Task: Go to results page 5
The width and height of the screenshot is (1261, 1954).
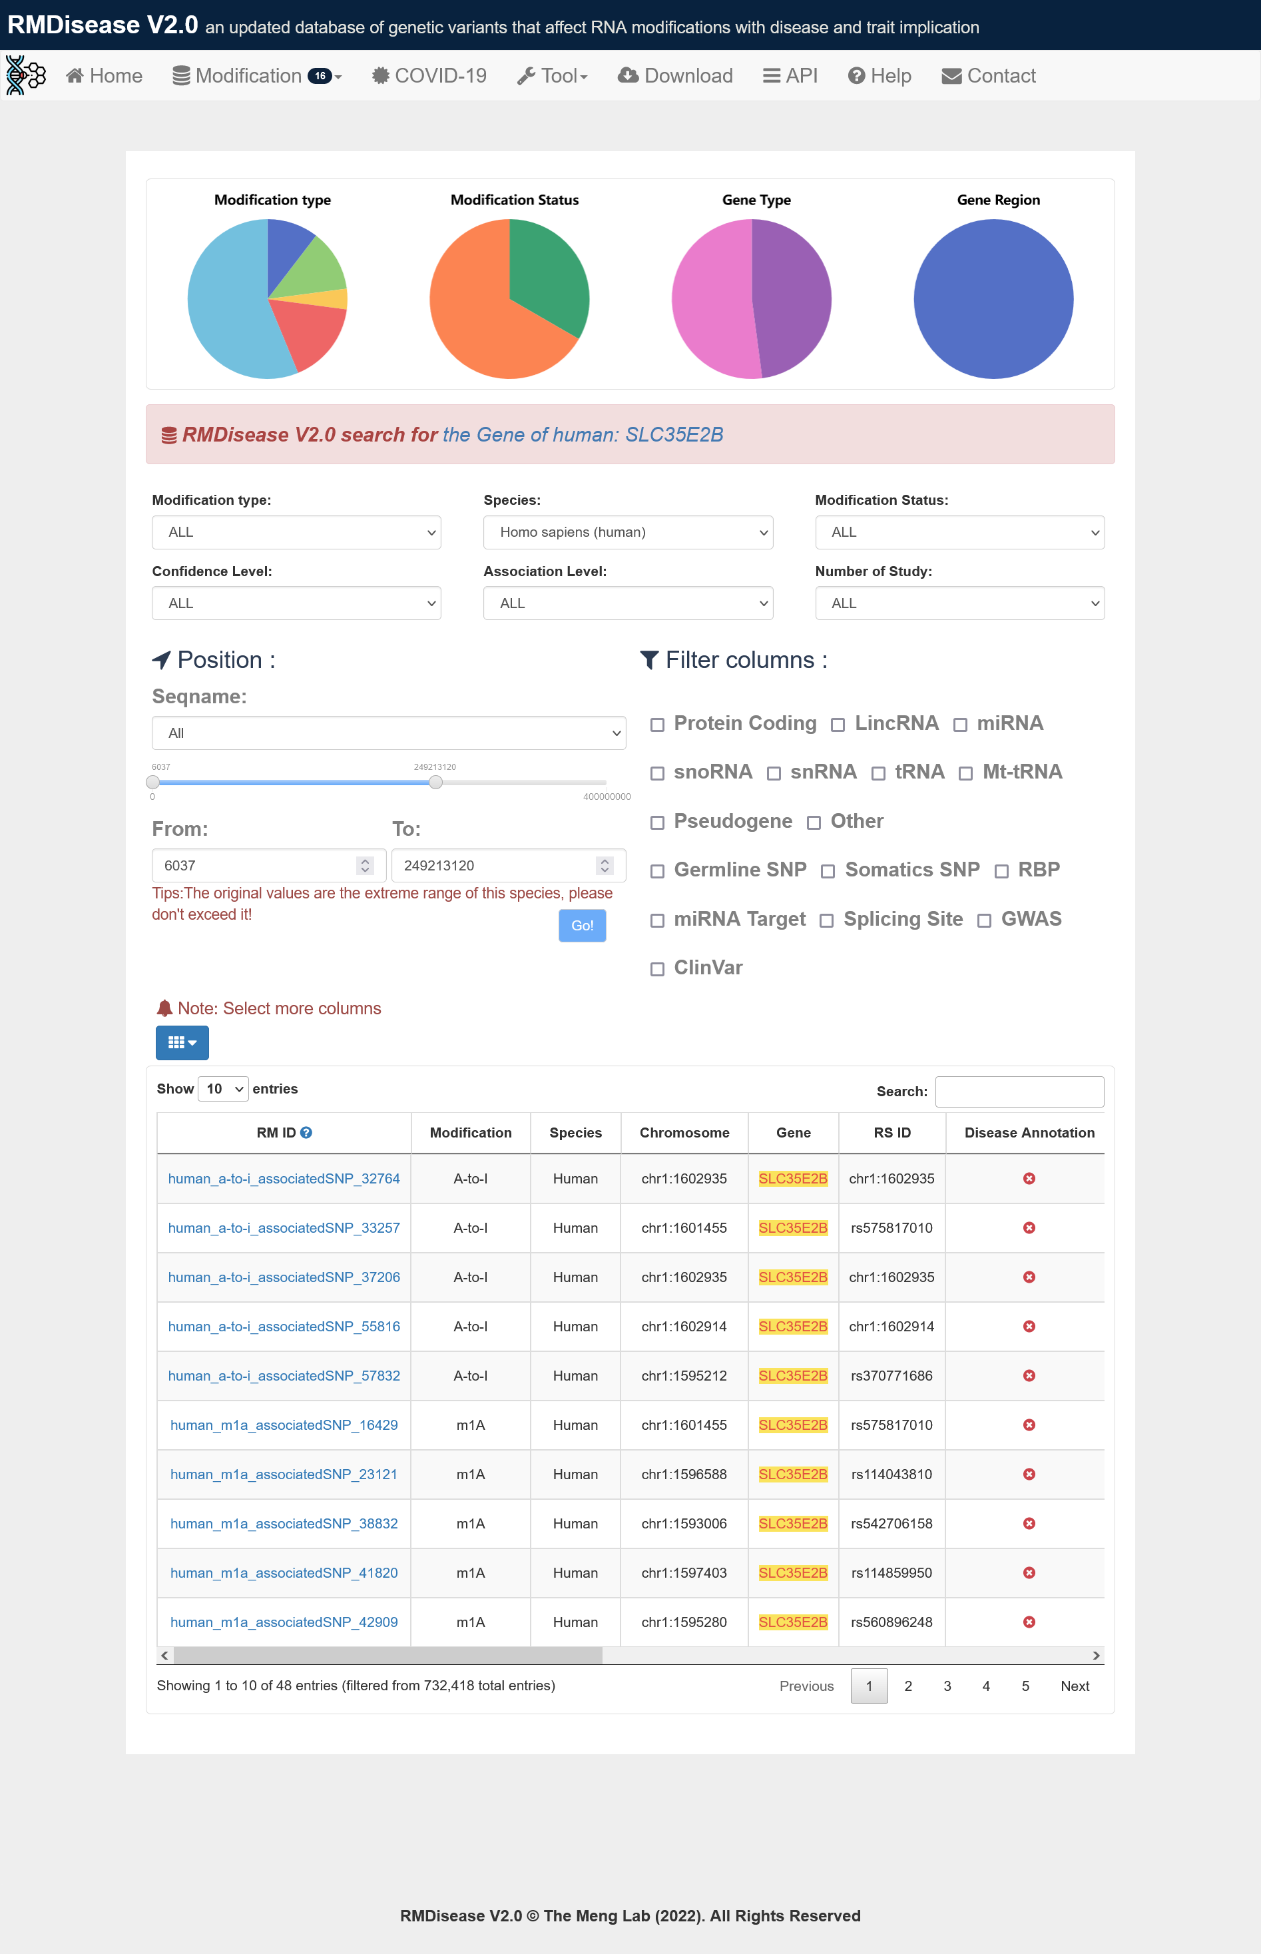Action: [x=1025, y=1686]
